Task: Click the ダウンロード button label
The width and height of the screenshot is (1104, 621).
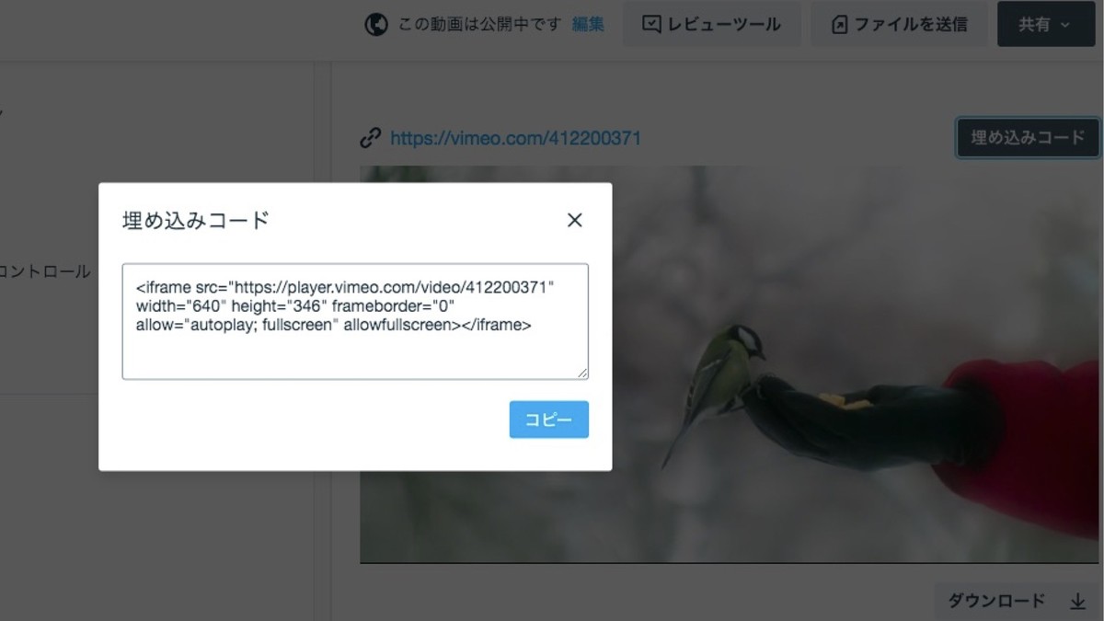Action: pos(996,601)
